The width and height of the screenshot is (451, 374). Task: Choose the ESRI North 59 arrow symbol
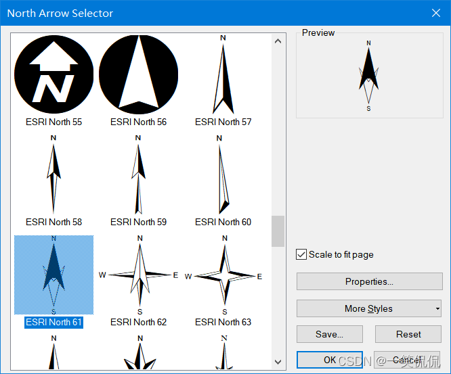(138, 174)
